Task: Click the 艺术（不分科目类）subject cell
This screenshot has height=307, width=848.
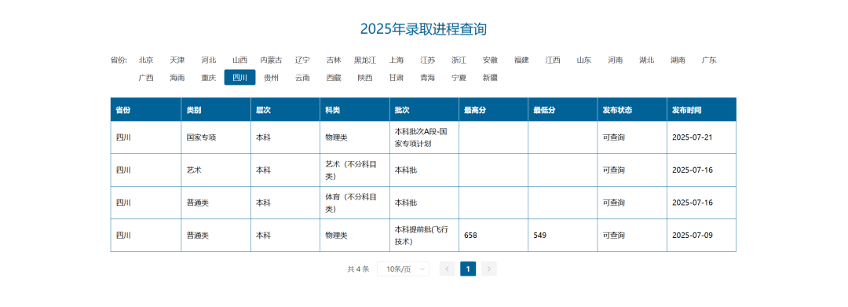Action: [x=355, y=170]
